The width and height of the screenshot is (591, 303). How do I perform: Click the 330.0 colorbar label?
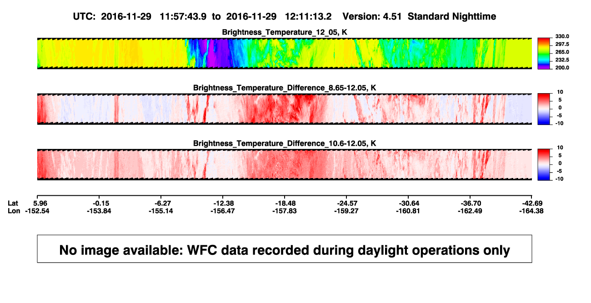coord(563,36)
